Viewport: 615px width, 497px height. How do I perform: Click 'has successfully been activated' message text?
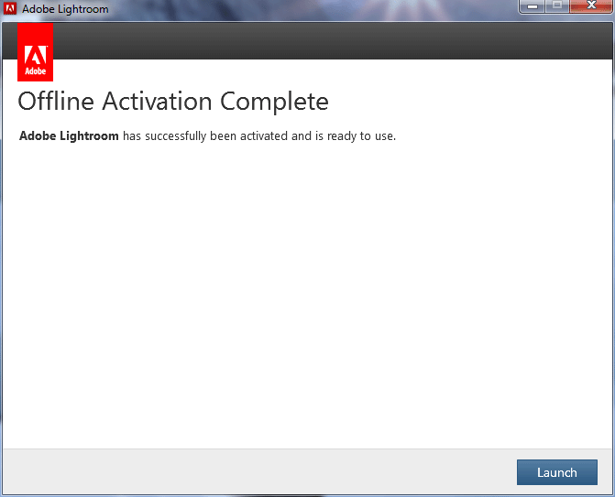pyautogui.click(x=205, y=136)
